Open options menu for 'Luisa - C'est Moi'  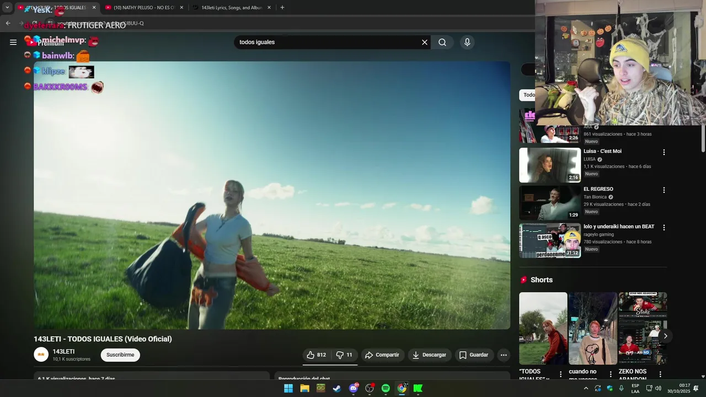pyautogui.click(x=664, y=152)
